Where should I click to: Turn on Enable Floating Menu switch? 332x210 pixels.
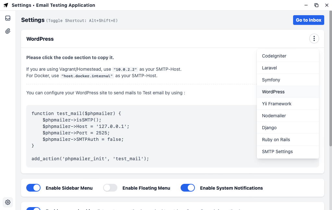[110, 188]
